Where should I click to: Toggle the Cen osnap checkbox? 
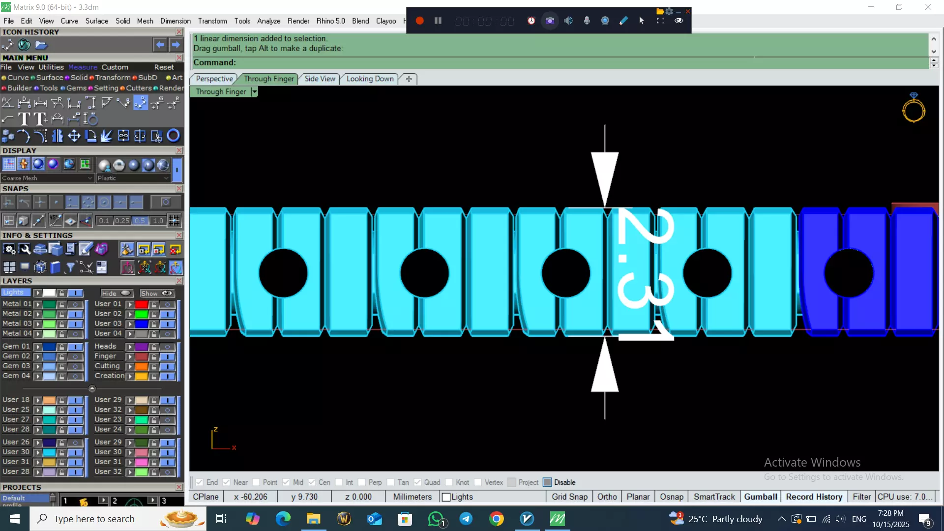(312, 482)
